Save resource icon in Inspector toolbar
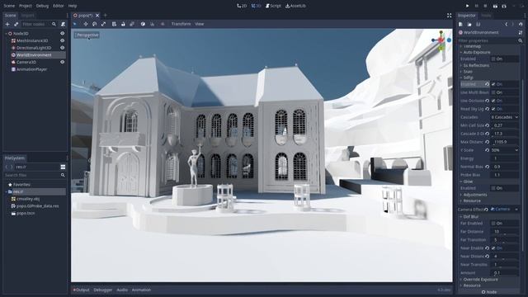This screenshot has height=297, width=528. click(478, 24)
